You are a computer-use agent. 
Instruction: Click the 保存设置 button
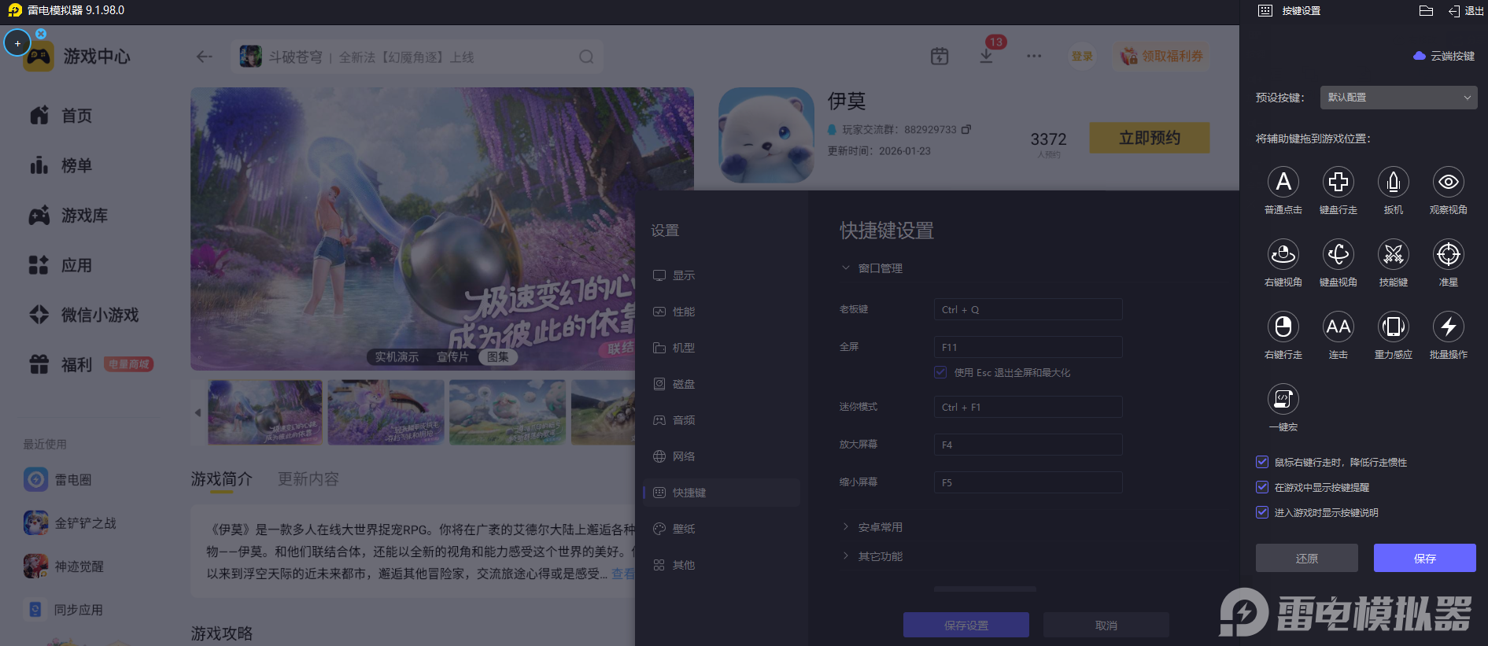[966, 625]
